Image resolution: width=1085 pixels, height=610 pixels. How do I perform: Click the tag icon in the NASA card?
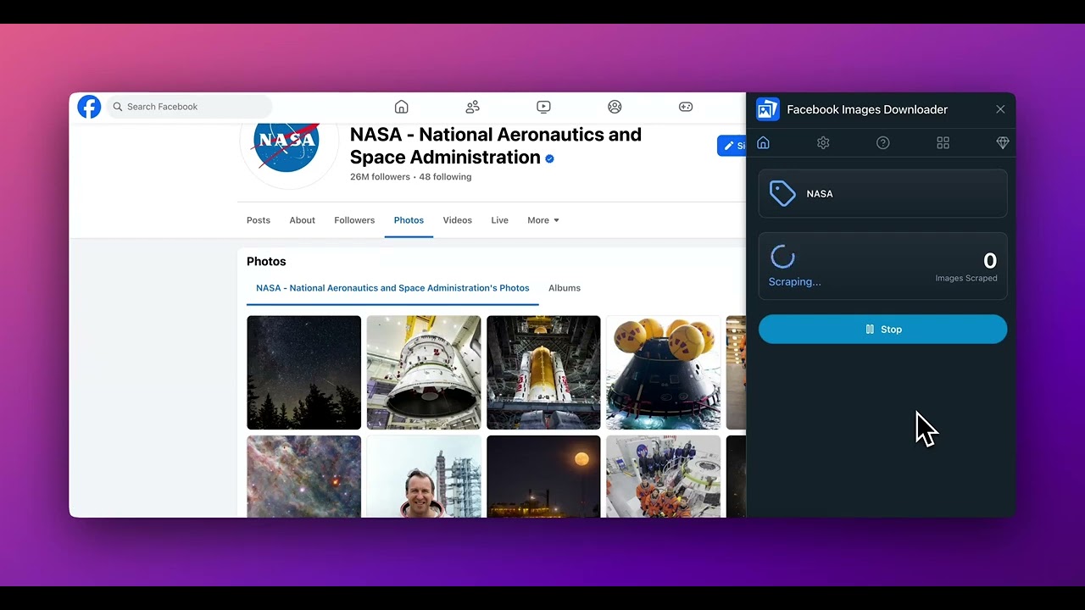(x=782, y=194)
